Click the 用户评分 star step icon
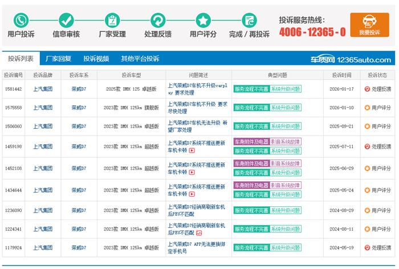 pos(203,21)
